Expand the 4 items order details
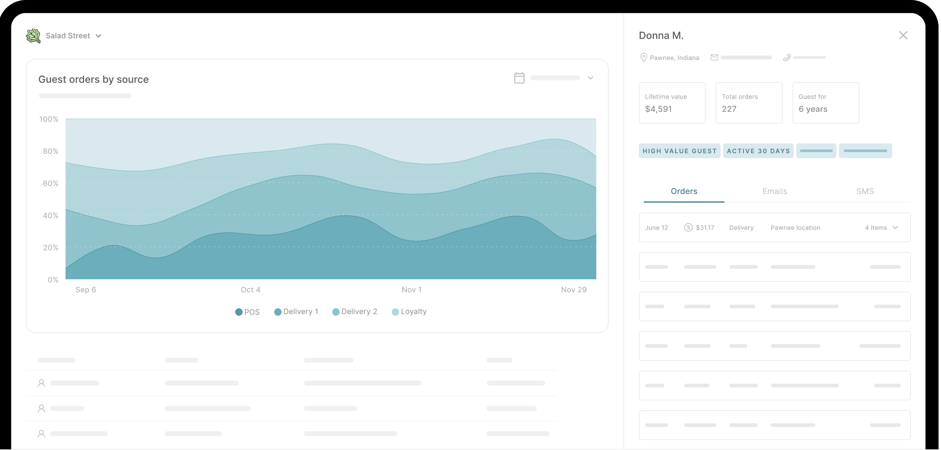941x450 pixels. 895,227
